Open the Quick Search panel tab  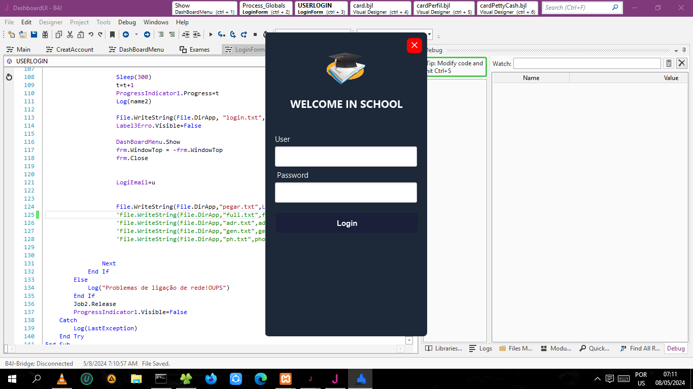[x=595, y=348]
